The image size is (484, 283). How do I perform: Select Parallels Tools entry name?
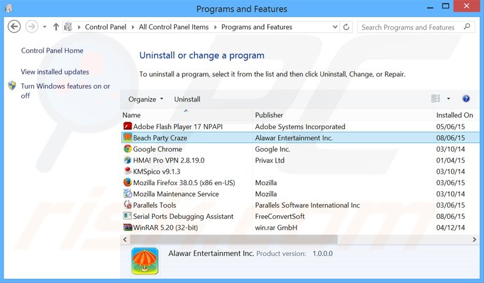(154, 205)
